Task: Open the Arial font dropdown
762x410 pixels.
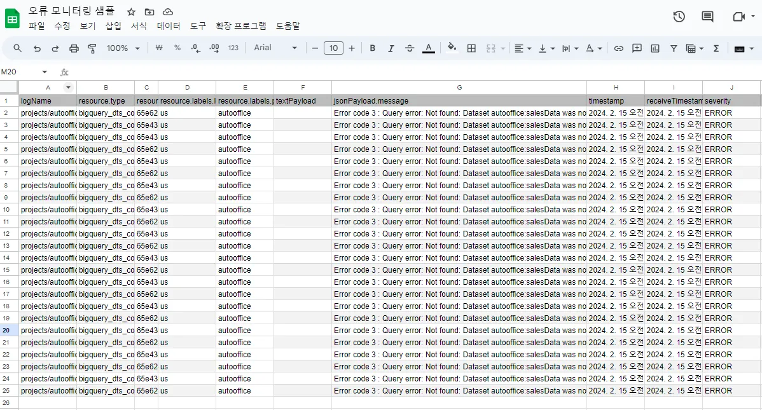Action: click(x=275, y=48)
